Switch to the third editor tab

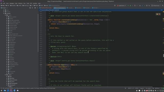70,8
